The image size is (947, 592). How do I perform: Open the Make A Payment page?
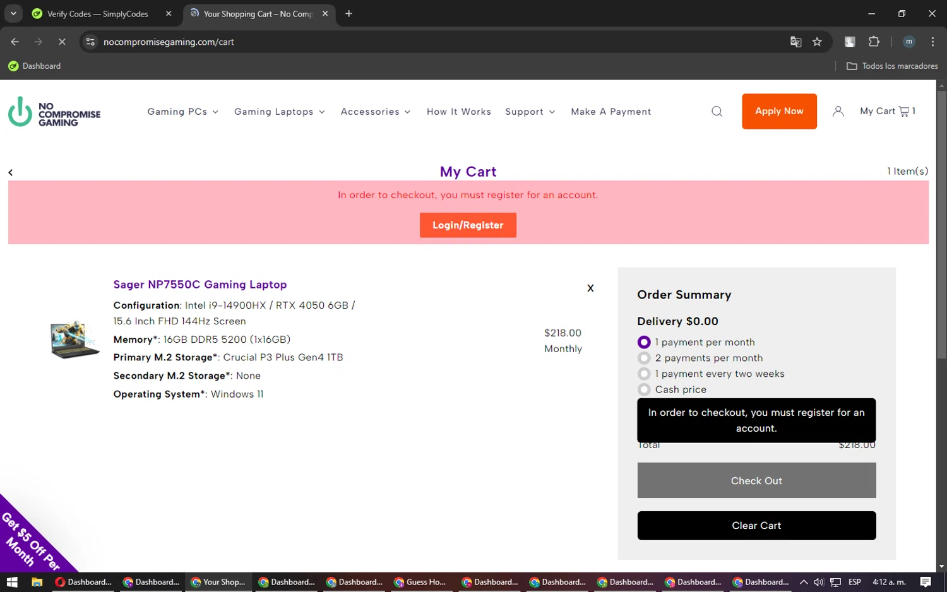611,112
